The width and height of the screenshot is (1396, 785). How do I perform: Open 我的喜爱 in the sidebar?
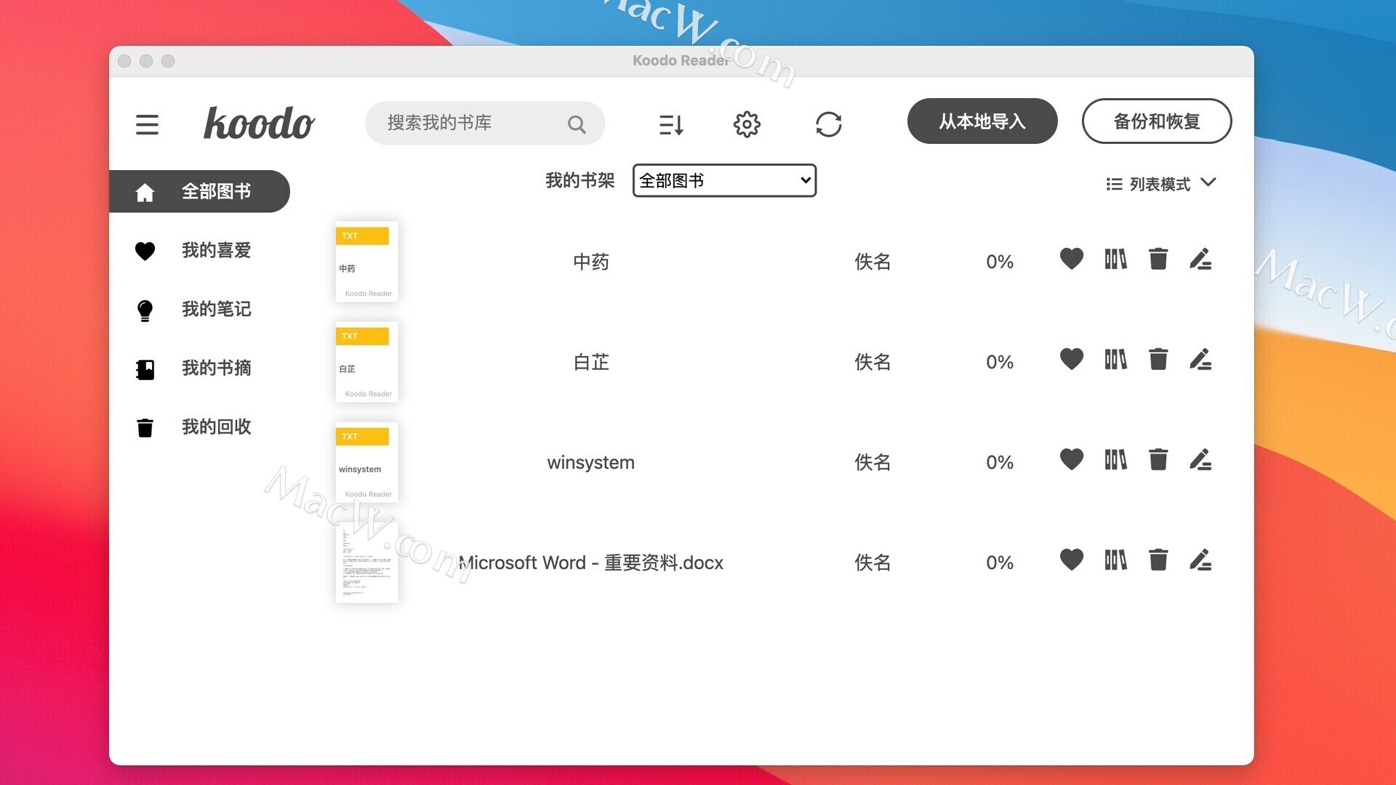193,250
